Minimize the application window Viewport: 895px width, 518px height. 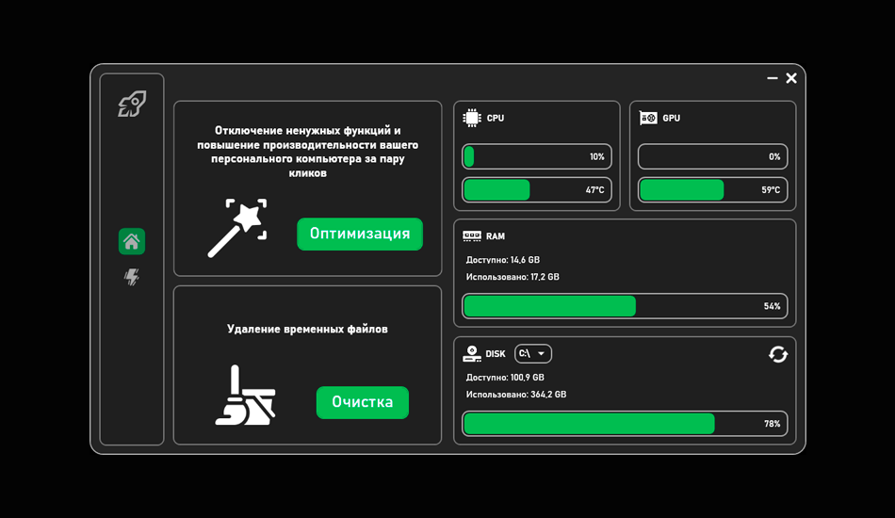tap(773, 78)
